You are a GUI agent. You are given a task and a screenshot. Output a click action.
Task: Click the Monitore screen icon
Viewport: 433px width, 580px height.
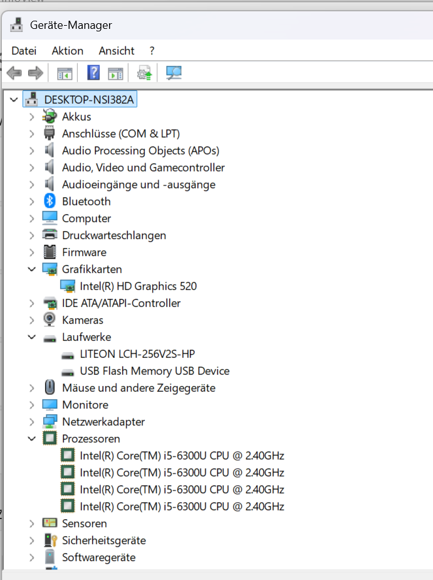pos(50,405)
